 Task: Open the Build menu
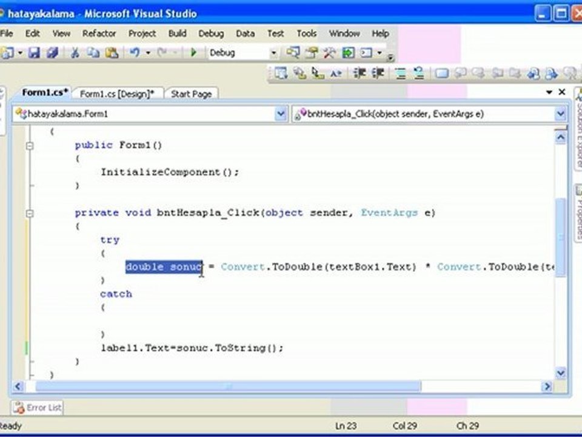[178, 33]
